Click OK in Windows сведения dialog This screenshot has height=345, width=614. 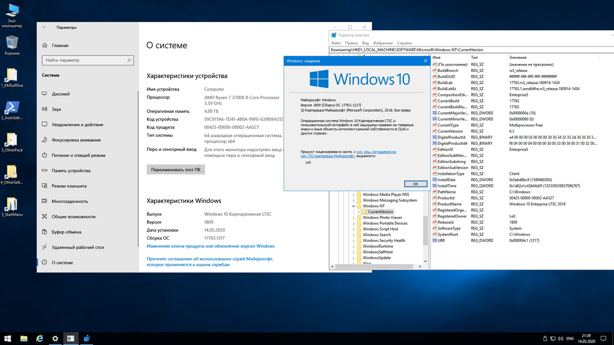pos(415,184)
